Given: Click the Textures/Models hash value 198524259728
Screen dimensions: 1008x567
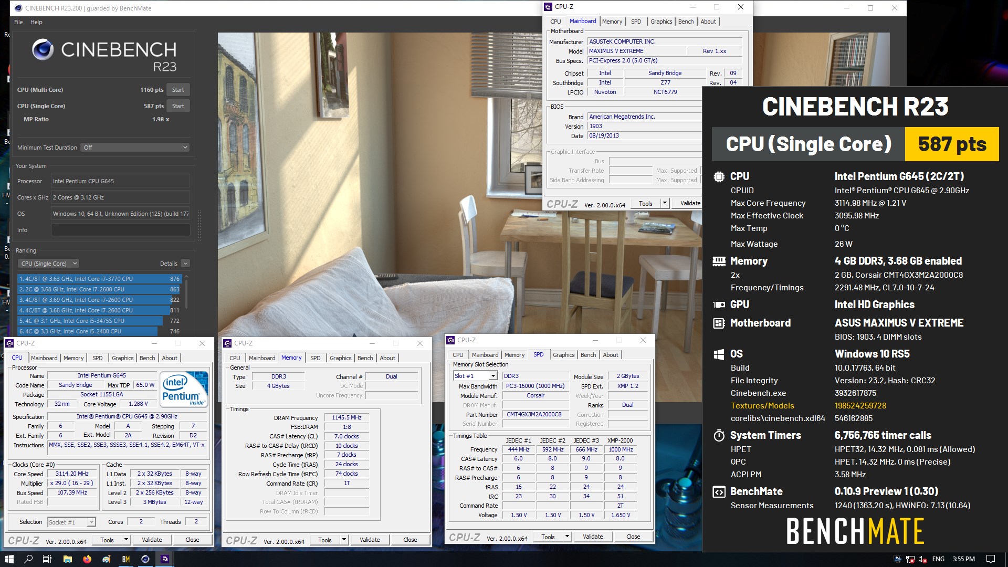Looking at the screenshot, I should tap(860, 406).
